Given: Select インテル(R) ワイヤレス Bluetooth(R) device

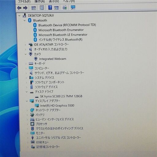Looking at the screenshot, I should pyautogui.click(x=60, y=40).
